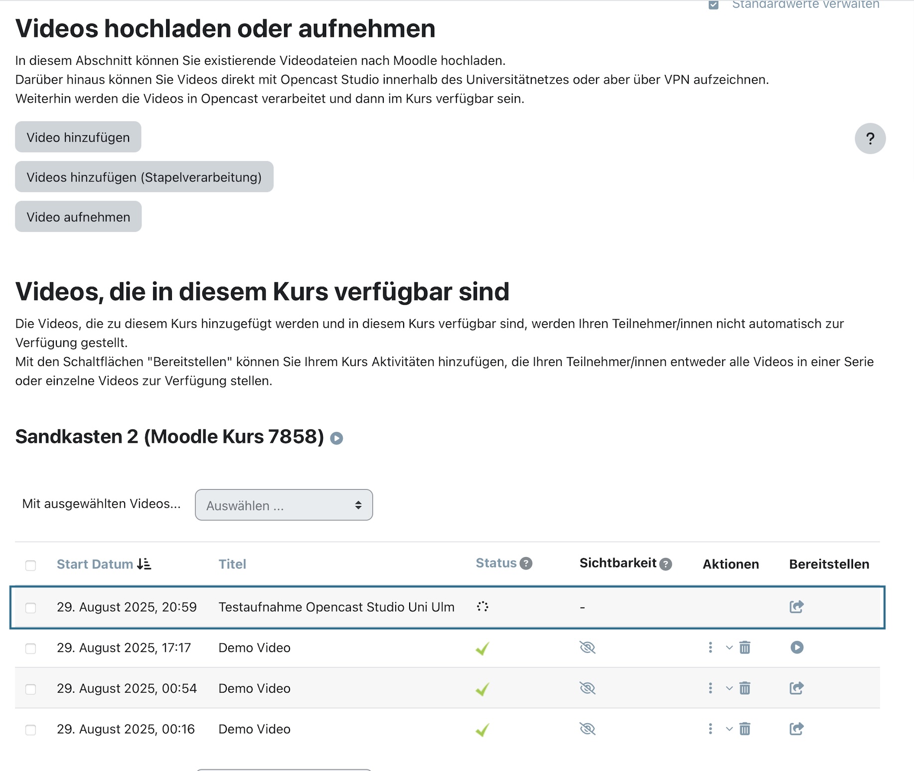Click share icon in 00:16 Demo Video row
This screenshot has height=771, width=914.
[x=796, y=729]
